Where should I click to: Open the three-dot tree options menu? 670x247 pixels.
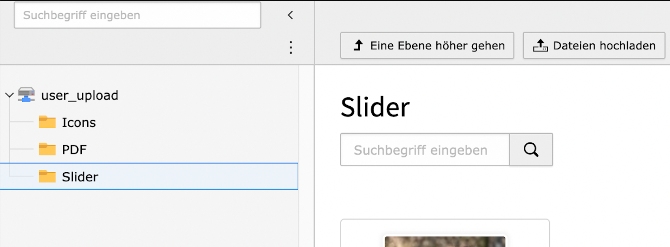click(x=291, y=47)
